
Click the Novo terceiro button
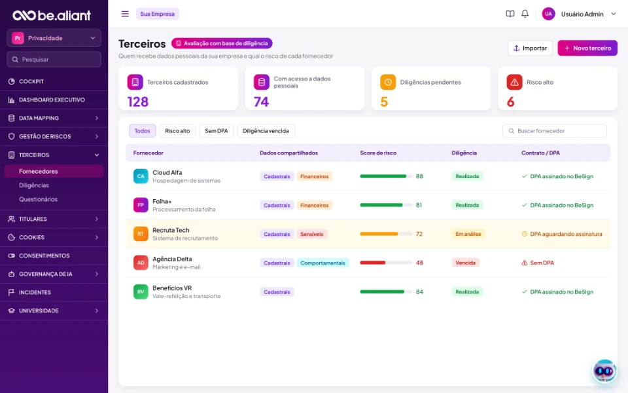(x=587, y=48)
